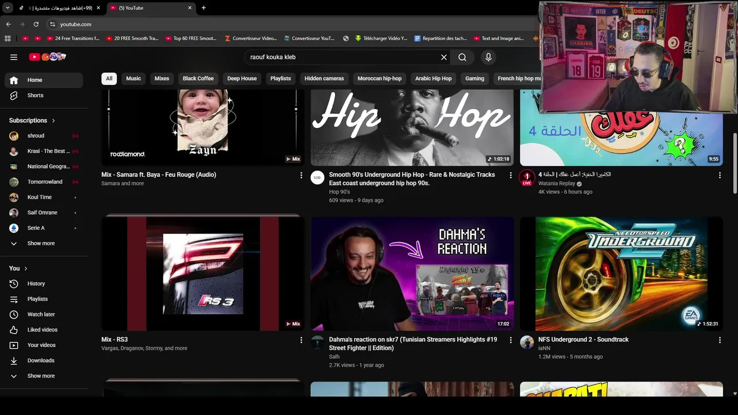Open options for Mix - Samara video

301,175
